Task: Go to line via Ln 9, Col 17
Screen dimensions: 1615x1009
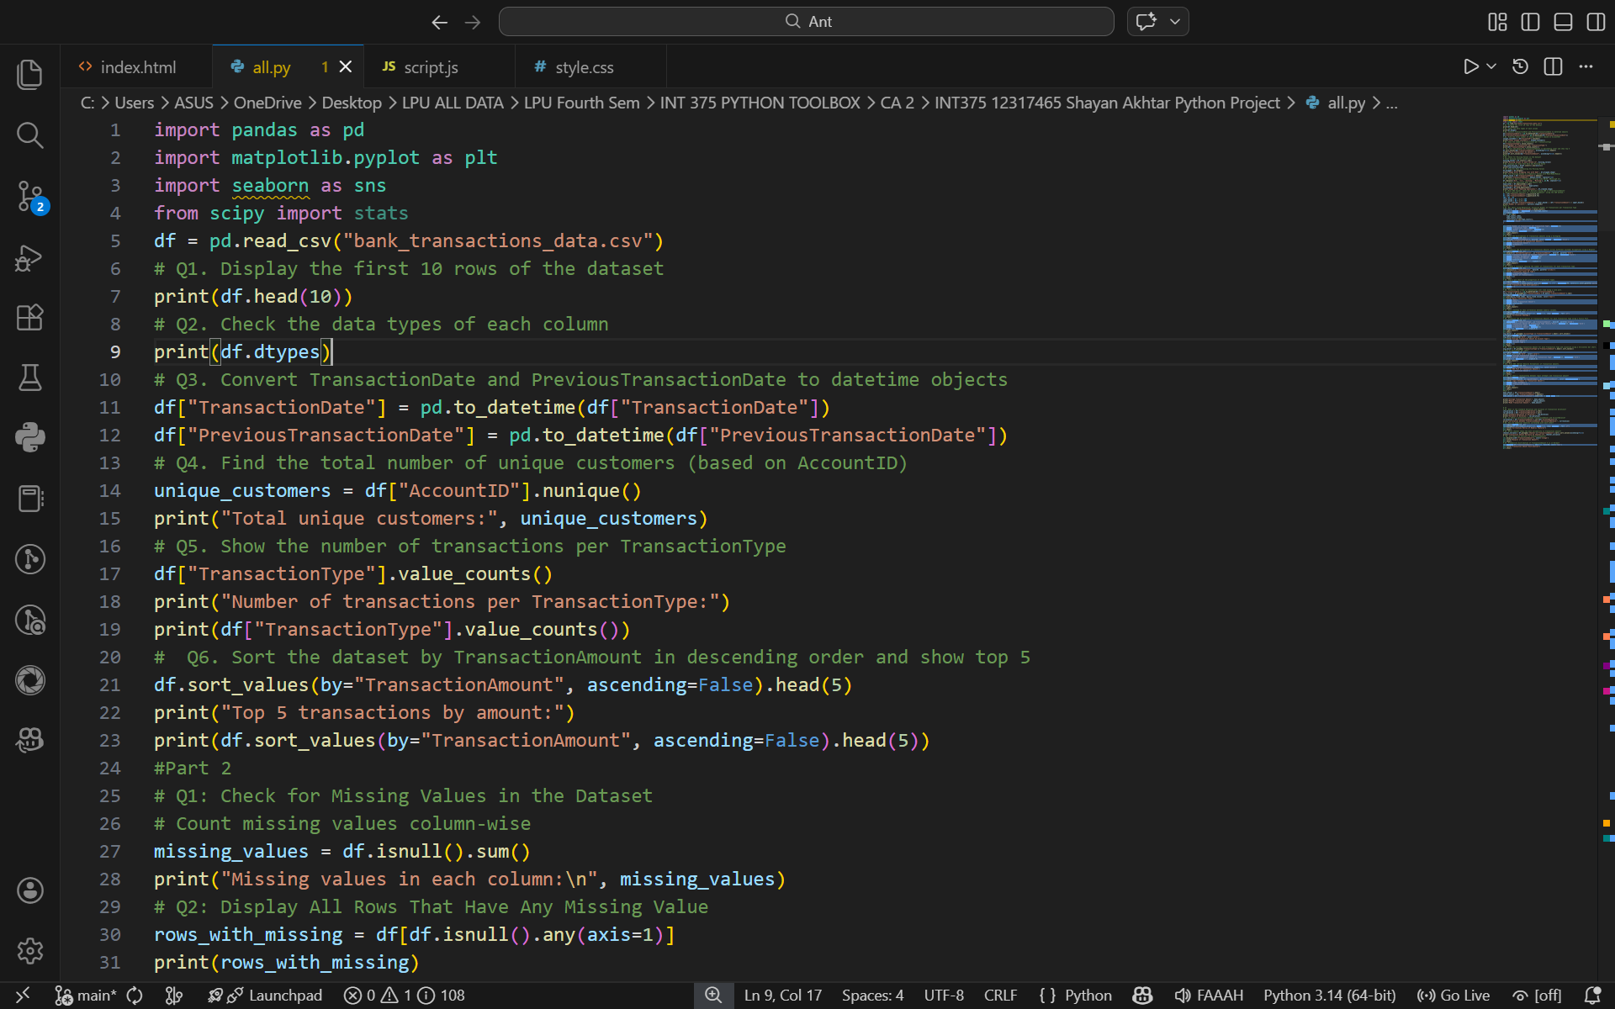Action: 782,996
